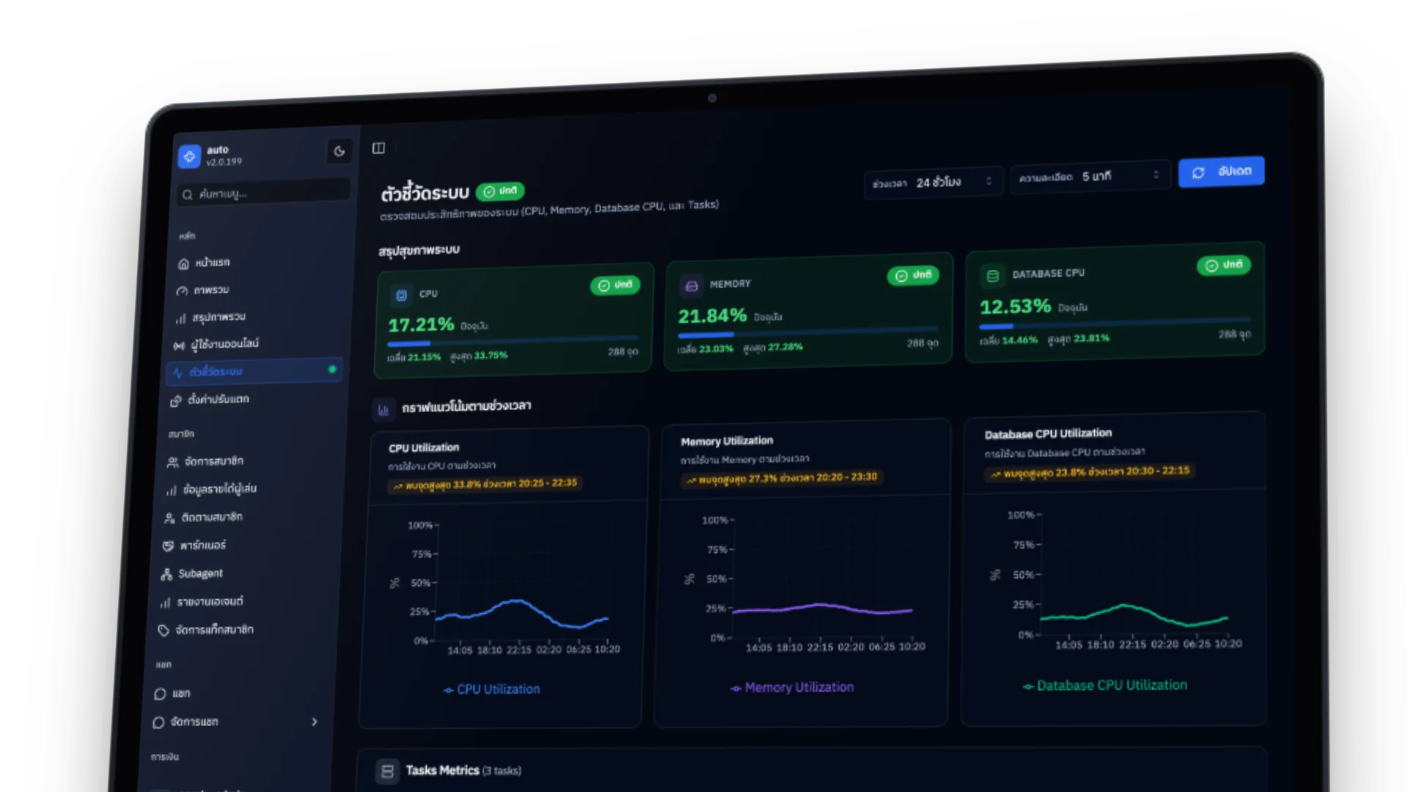Image resolution: width=1408 pixels, height=792 pixels.
Task: Click the search field in the sidebar
Action: pyautogui.click(x=263, y=193)
